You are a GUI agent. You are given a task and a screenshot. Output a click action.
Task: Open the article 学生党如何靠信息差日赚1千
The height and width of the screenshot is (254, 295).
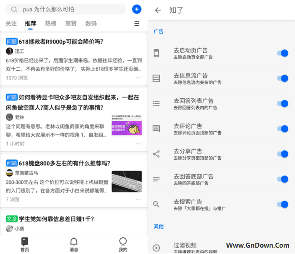56,219
